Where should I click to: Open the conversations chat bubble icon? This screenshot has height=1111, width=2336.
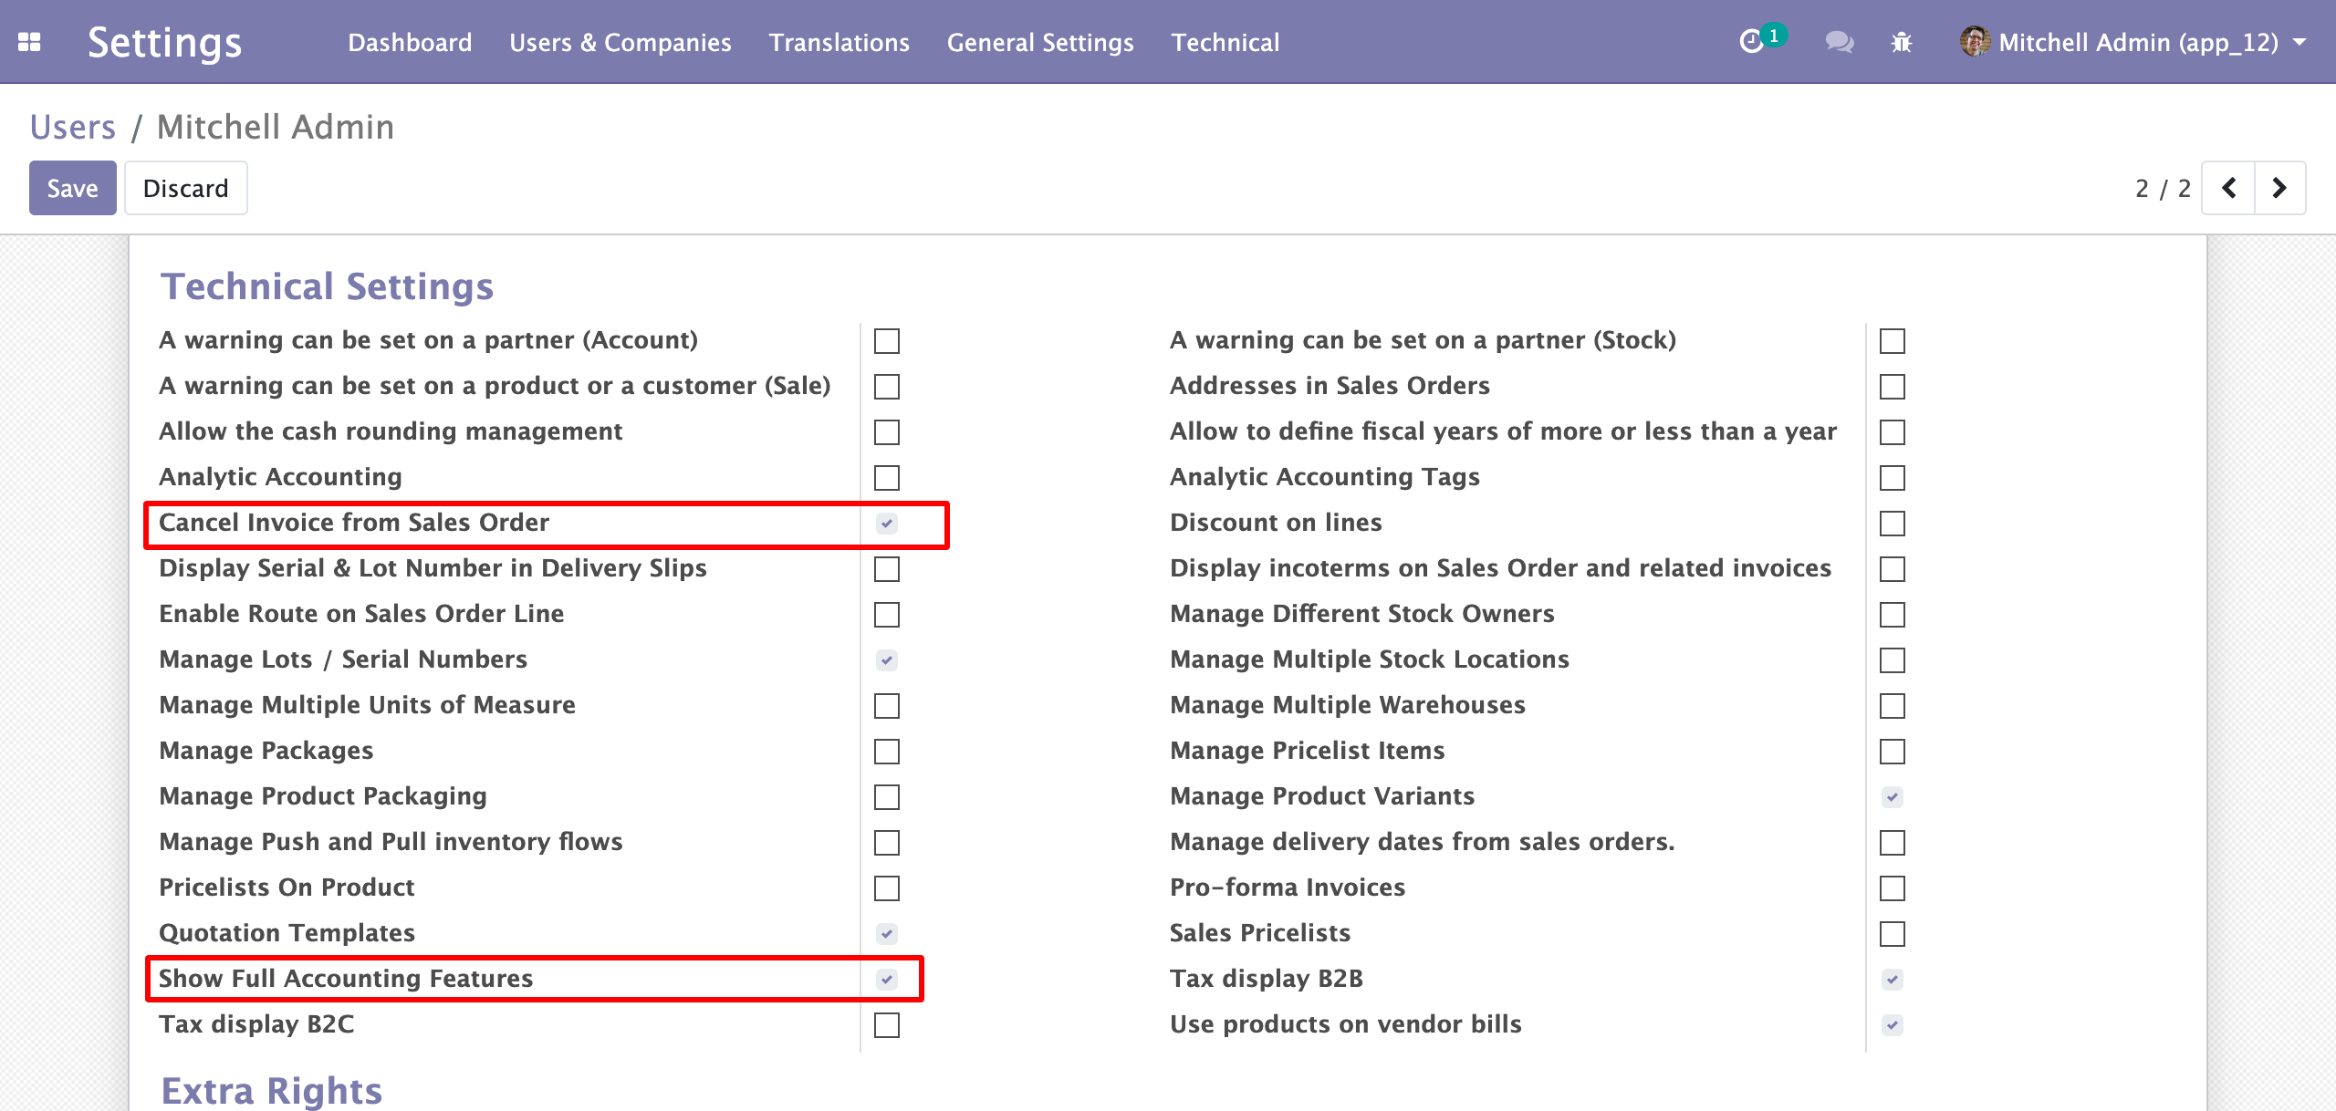click(1839, 42)
